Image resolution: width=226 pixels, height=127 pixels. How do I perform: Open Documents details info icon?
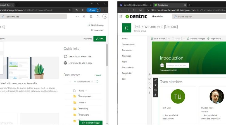(97, 82)
